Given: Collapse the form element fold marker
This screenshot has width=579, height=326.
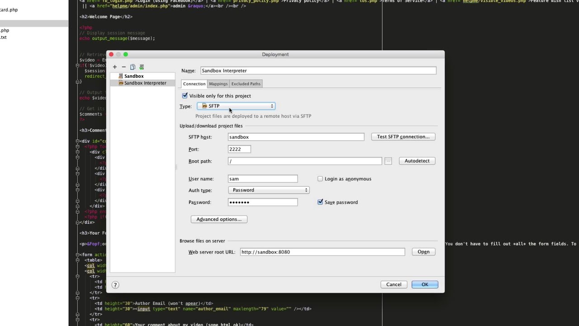Looking at the screenshot, I should click(77, 255).
